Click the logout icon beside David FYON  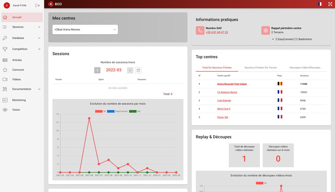coord(38,5)
